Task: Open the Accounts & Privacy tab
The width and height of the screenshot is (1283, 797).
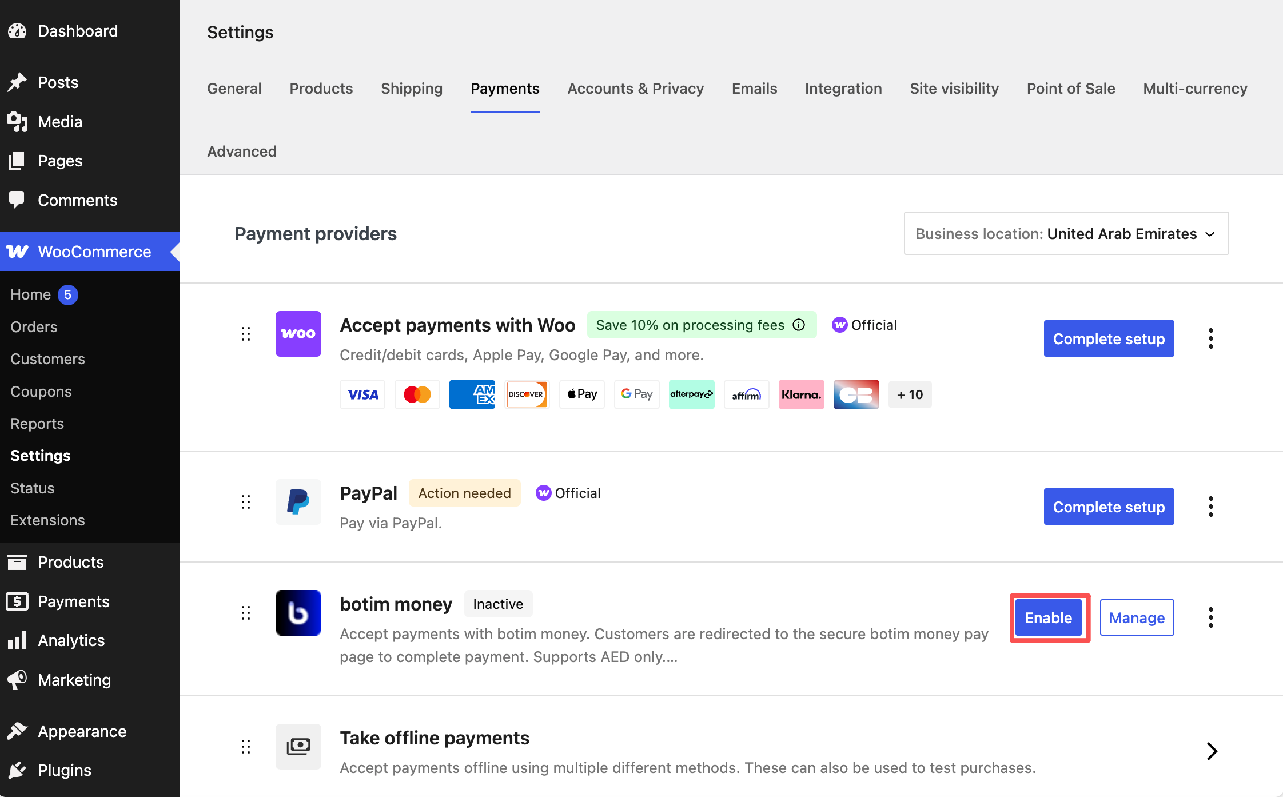Action: click(x=636, y=89)
